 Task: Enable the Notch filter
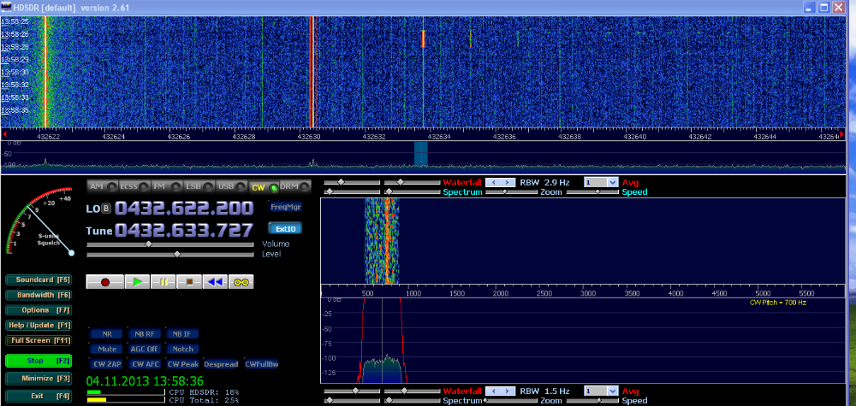click(x=181, y=349)
